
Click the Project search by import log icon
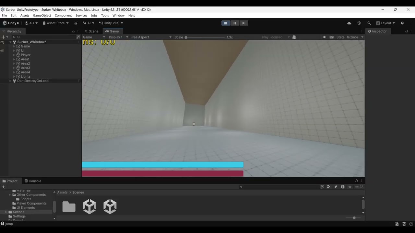[342, 187]
